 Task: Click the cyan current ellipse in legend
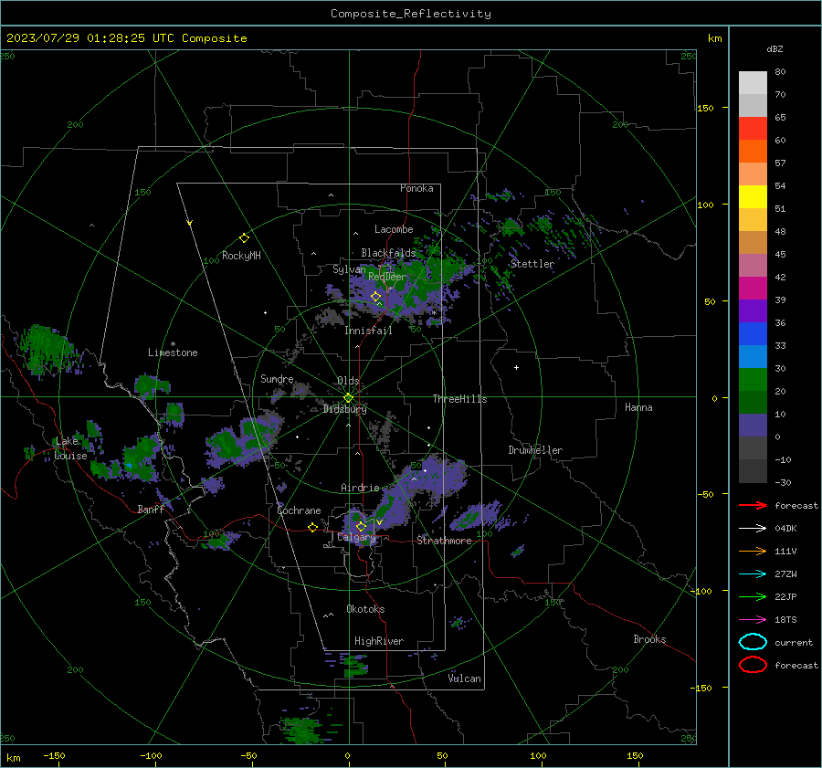(753, 642)
